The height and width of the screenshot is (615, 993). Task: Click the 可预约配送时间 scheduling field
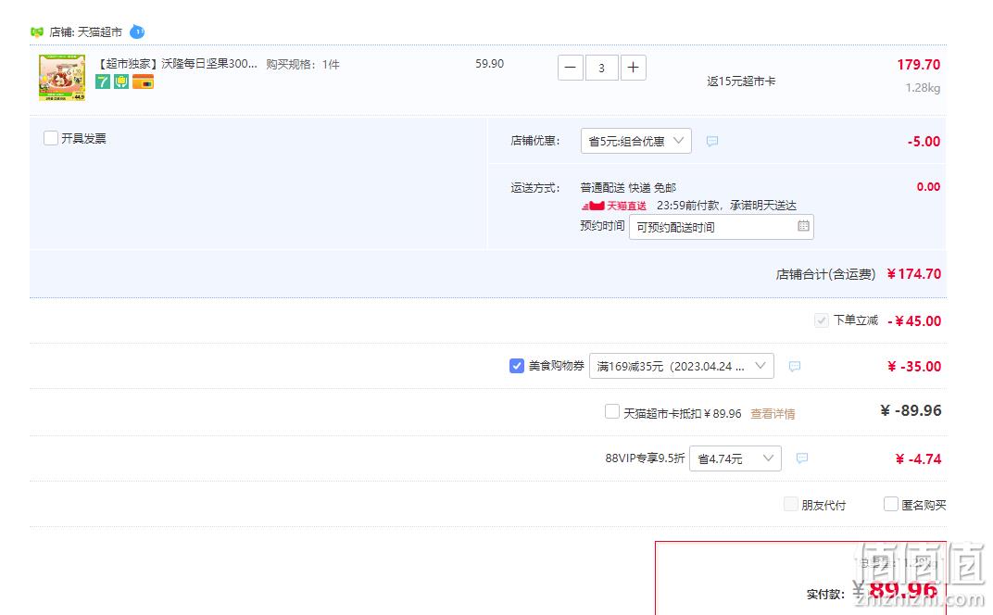[722, 227]
